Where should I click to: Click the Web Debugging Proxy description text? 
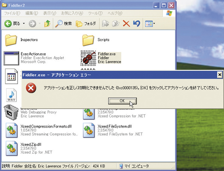click(x=39, y=112)
